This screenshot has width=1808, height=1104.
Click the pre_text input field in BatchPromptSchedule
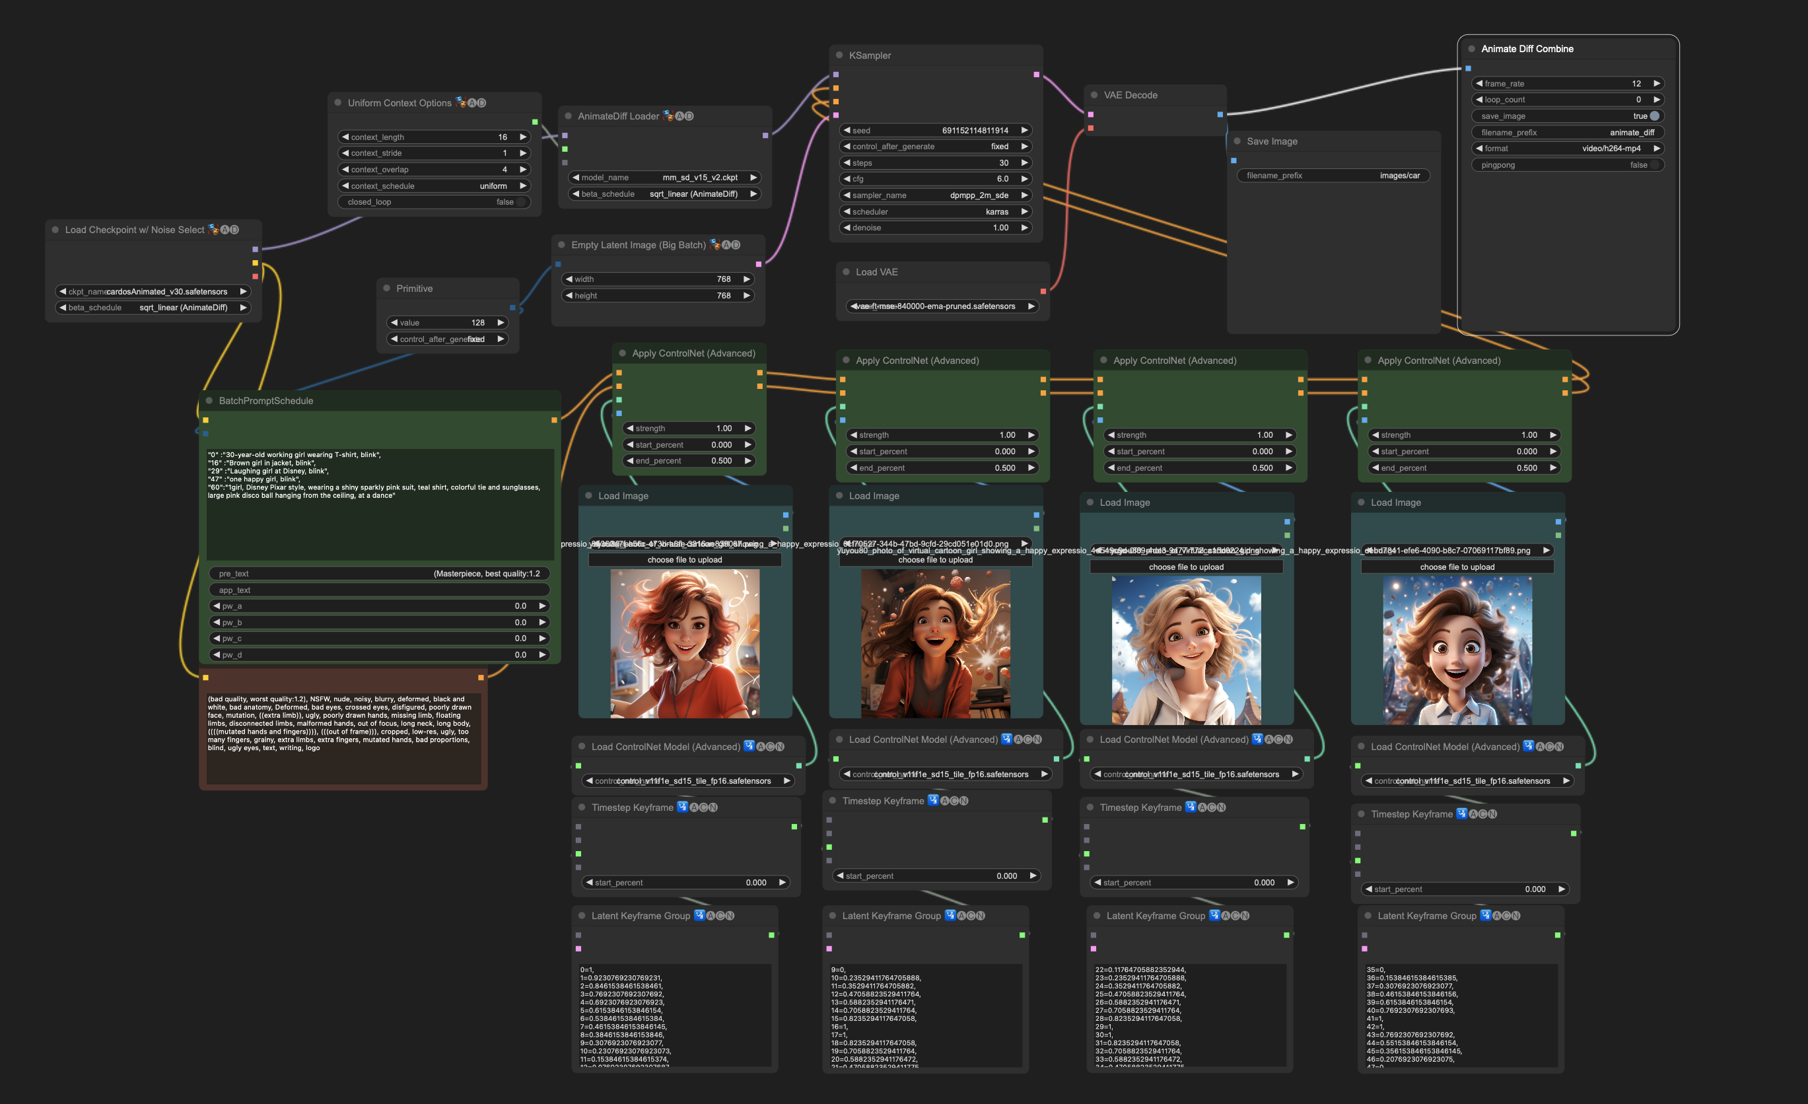[378, 574]
